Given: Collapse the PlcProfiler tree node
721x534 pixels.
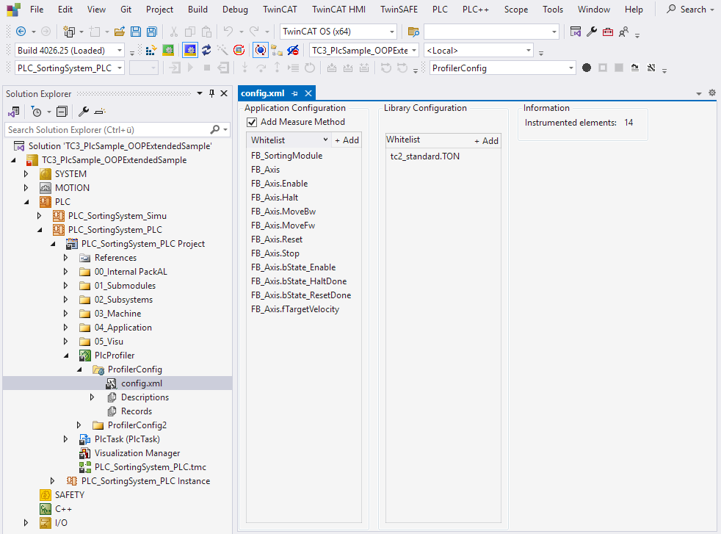Looking at the screenshot, I should 66,356.
